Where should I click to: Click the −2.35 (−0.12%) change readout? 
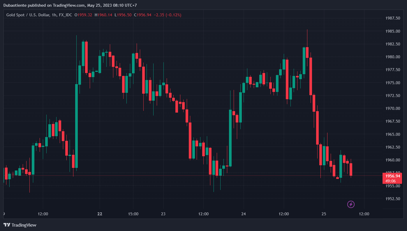(x=167, y=15)
